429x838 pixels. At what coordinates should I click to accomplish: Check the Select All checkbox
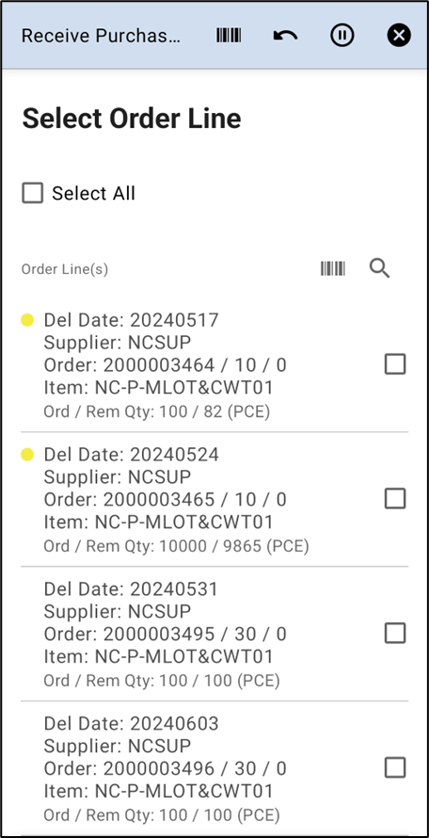point(33,193)
